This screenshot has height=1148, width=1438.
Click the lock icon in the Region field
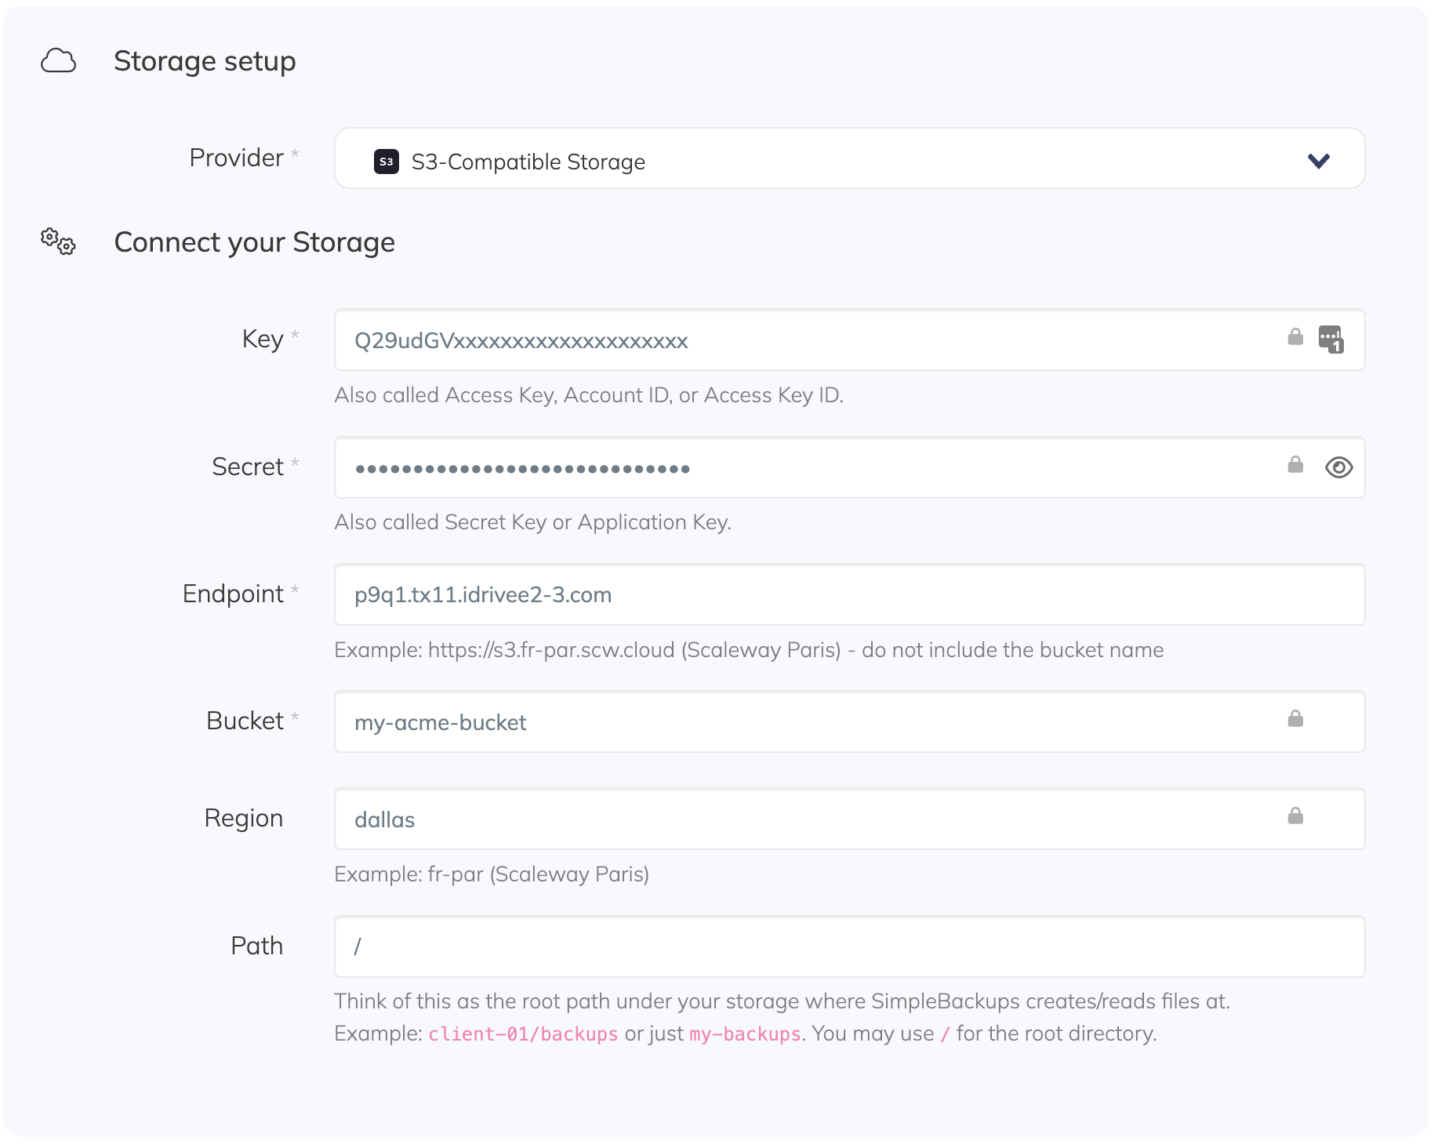(1295, 816)
